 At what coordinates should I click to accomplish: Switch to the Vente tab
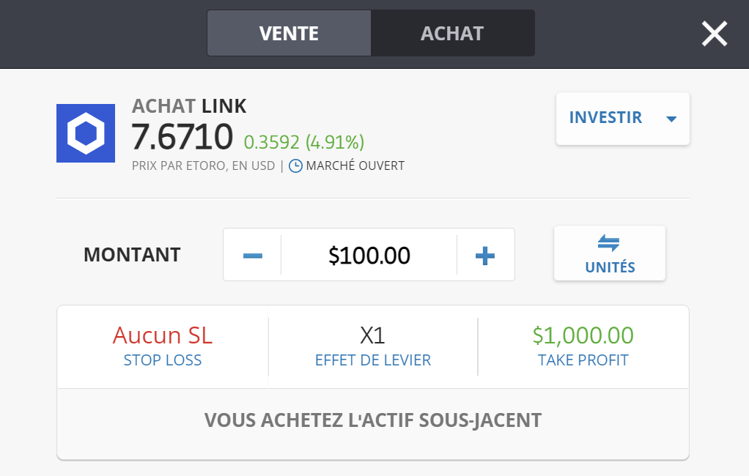point(289,32)
